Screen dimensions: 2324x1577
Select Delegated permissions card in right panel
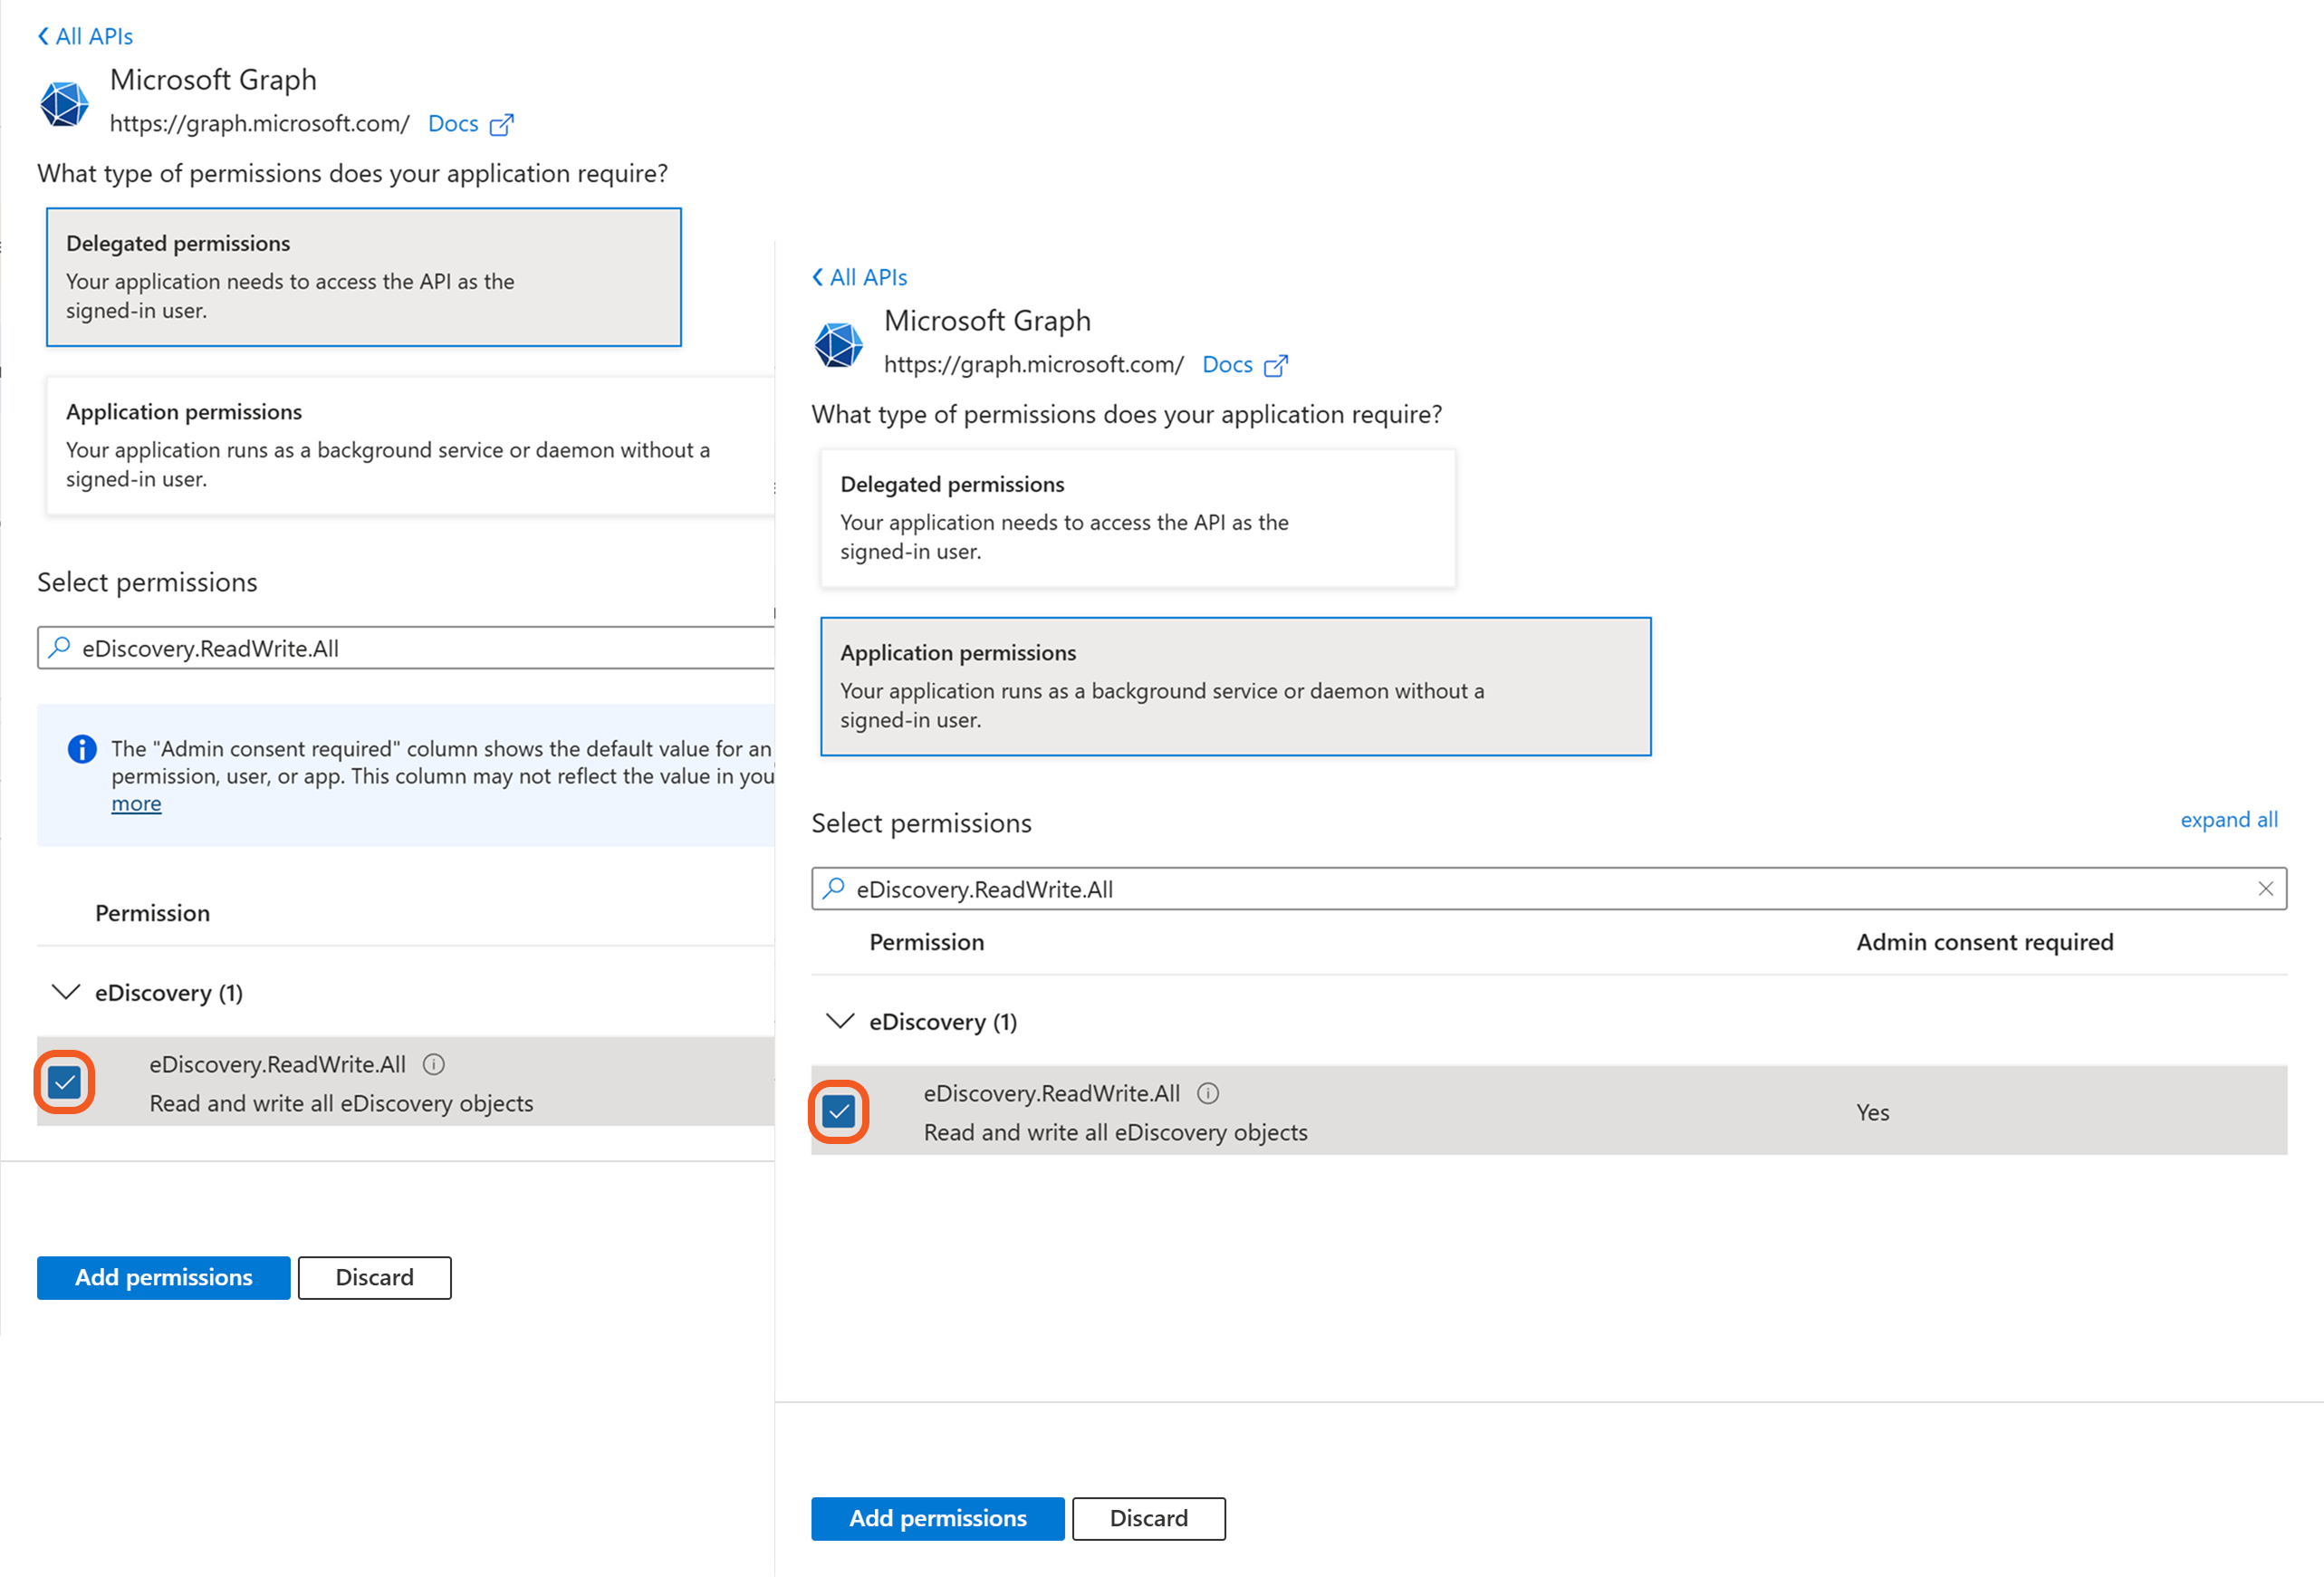[1137, 517]
